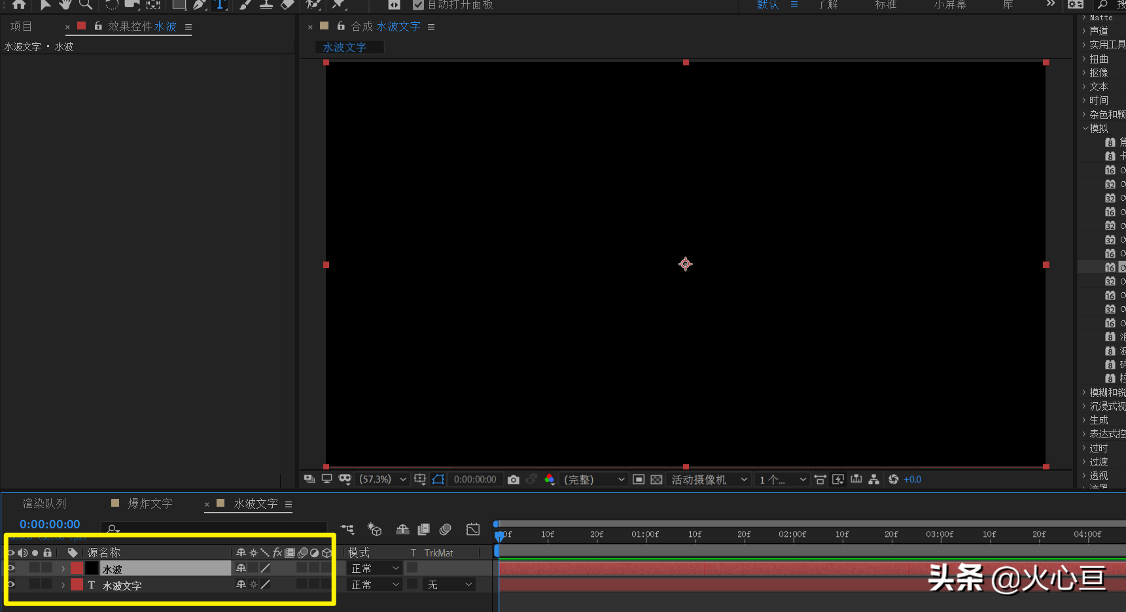Toggle 自动打开面板 checkbox
The image size is (1126, 612).
419,5
